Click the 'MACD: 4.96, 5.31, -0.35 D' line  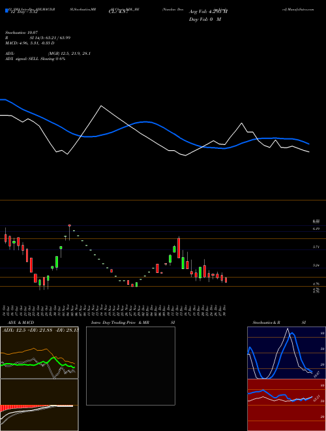(x=29, y=43)
